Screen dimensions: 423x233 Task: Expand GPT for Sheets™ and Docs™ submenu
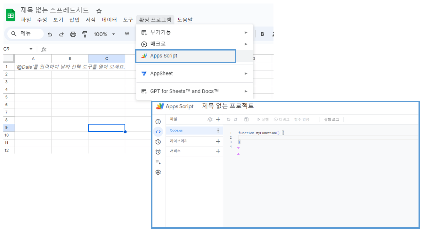195,91
